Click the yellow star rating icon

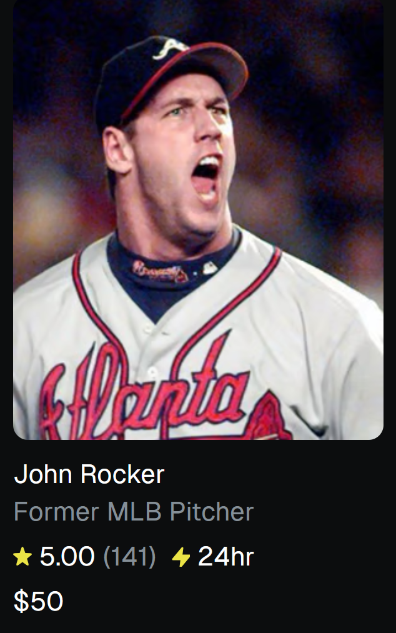click(x=22, y=557)
